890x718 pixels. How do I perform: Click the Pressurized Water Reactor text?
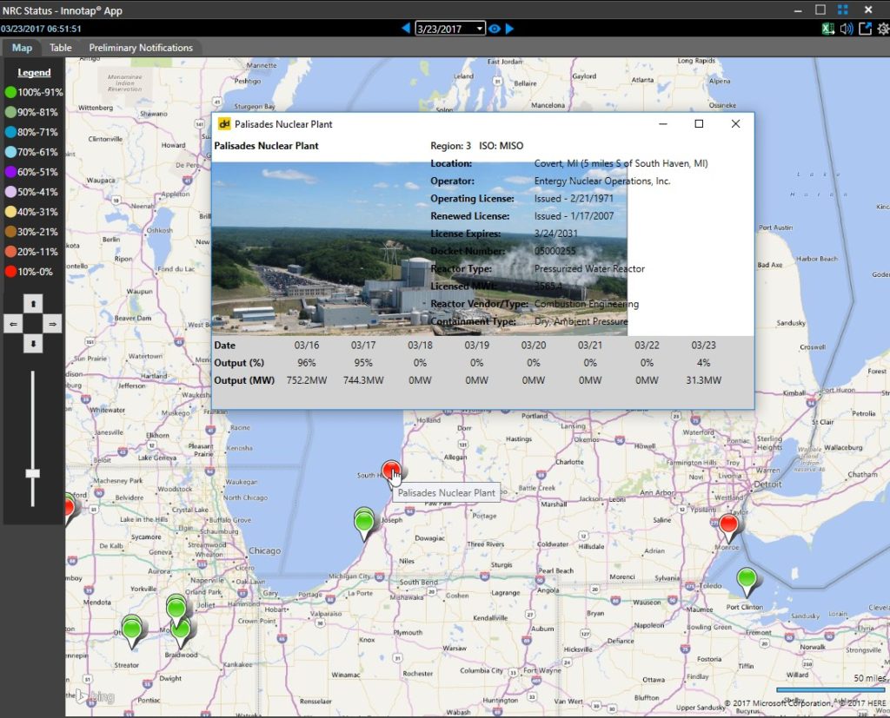pyautogui.click(x=589, y=269)
